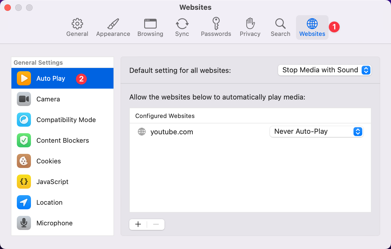The height and width of the screenshot is (249, 391).
Task: Open the General preferences icon
Action: pos(77,24)
